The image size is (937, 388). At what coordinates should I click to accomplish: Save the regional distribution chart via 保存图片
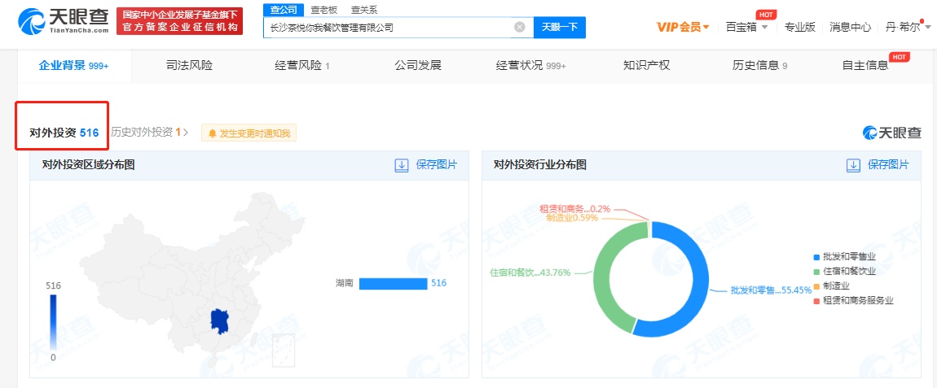[437, 165]
